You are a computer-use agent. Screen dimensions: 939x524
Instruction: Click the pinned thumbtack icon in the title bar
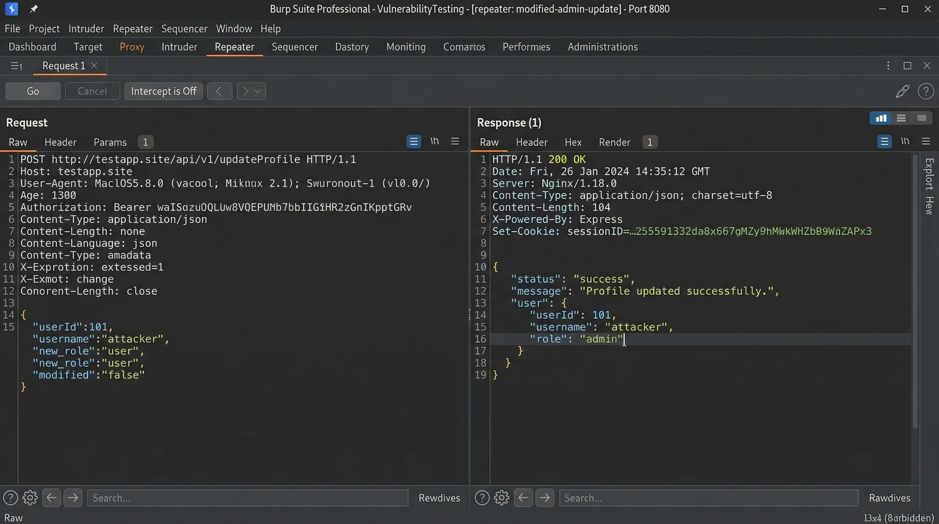pos(33,8)
